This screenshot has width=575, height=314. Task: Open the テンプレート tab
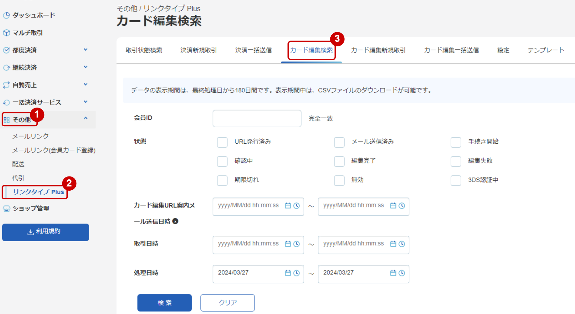[x=546, y=50]
